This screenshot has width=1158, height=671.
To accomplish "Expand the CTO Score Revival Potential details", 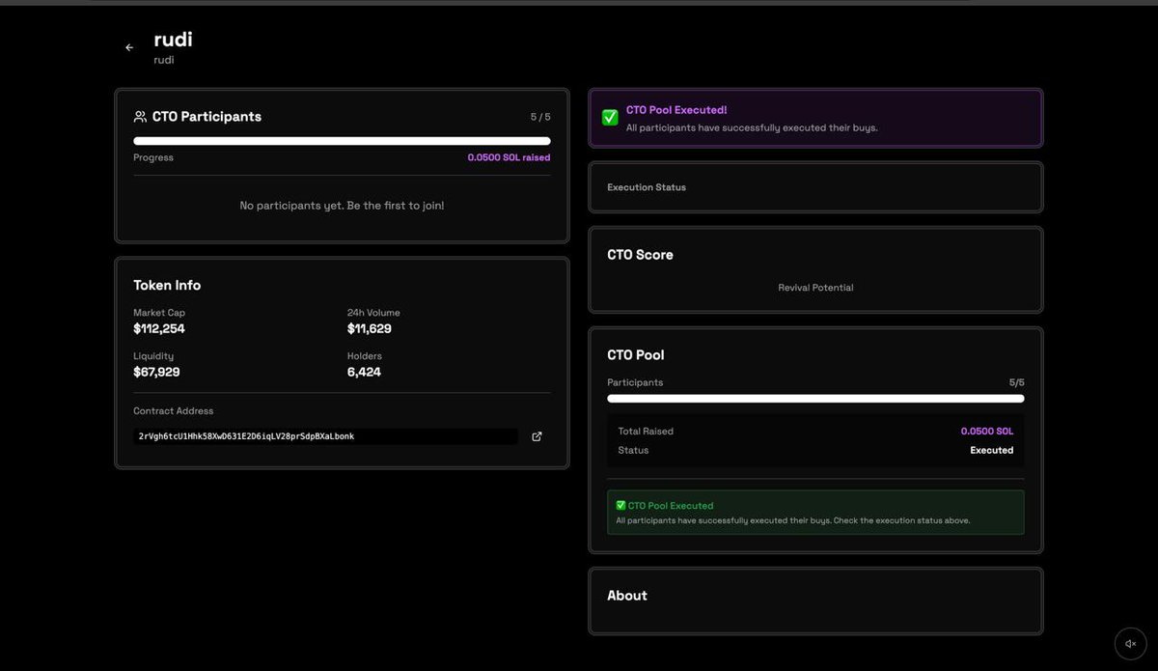I will tap(815, 287).
